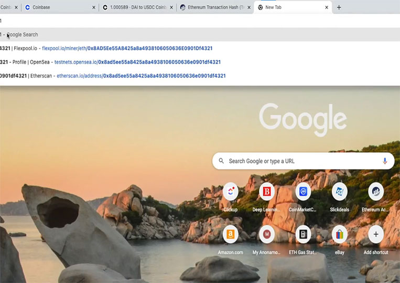Select the Etherscan address suggestion
400x283 pixels.
pyautogui.click(x=200, y=76)
